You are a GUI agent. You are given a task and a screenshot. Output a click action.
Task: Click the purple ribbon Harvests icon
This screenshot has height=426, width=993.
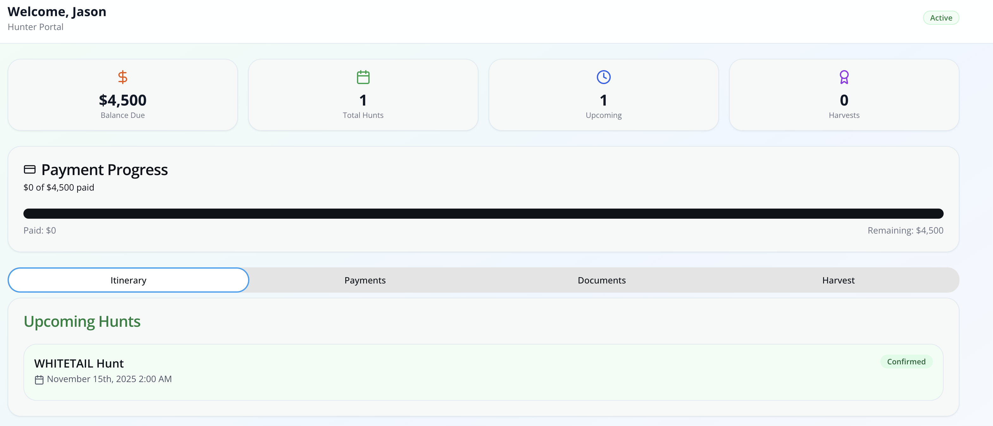point(844,77)
